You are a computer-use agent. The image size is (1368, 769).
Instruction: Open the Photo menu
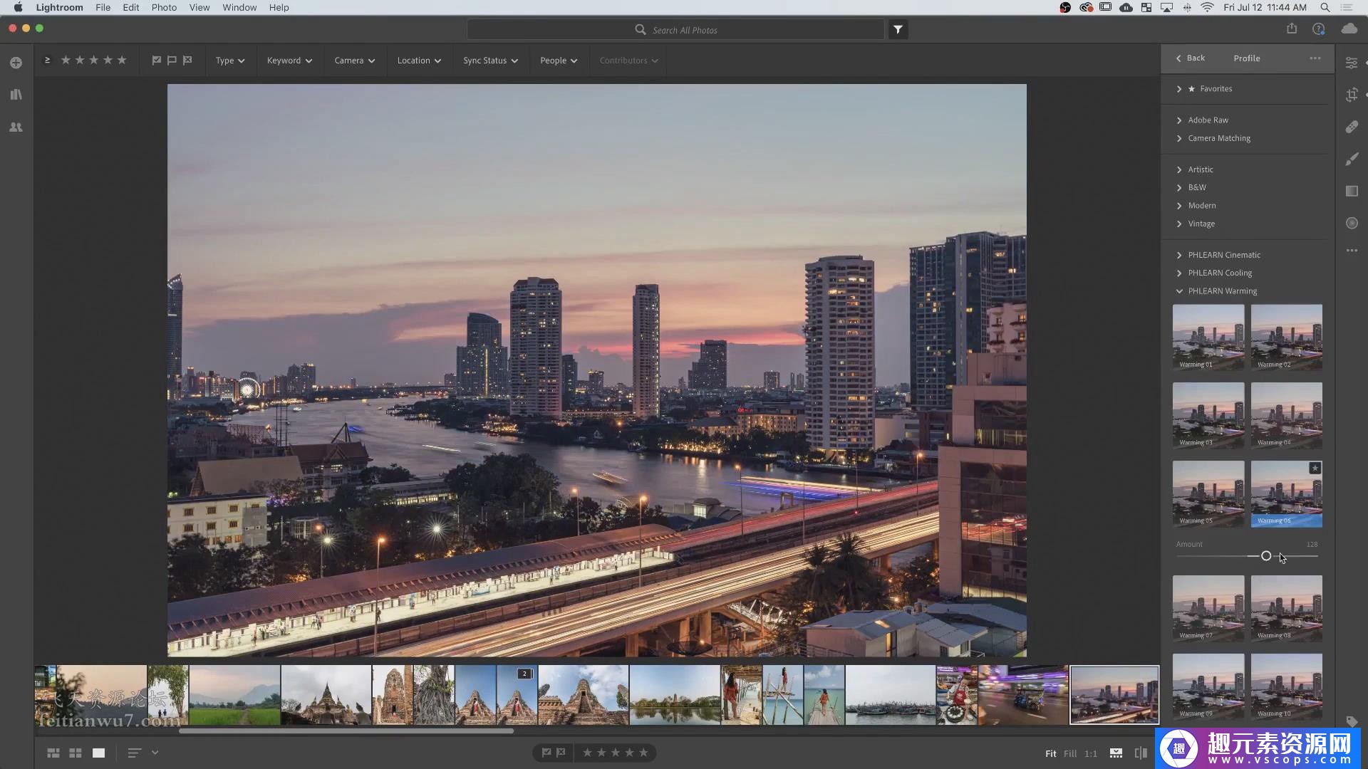164,7
